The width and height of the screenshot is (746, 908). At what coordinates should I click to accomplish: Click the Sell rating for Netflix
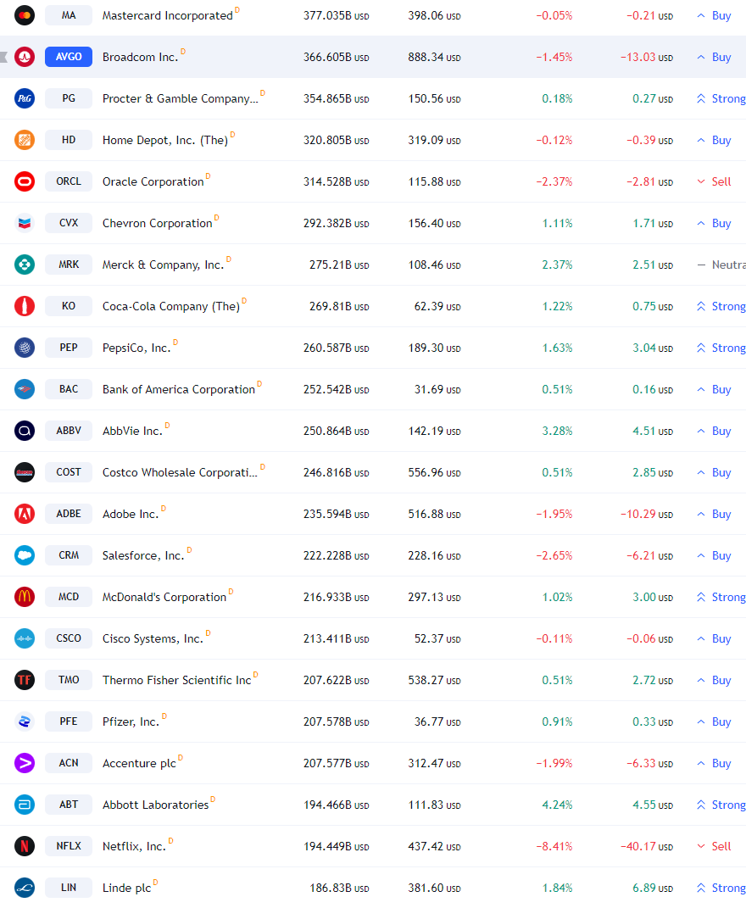(x=714, y=846)
